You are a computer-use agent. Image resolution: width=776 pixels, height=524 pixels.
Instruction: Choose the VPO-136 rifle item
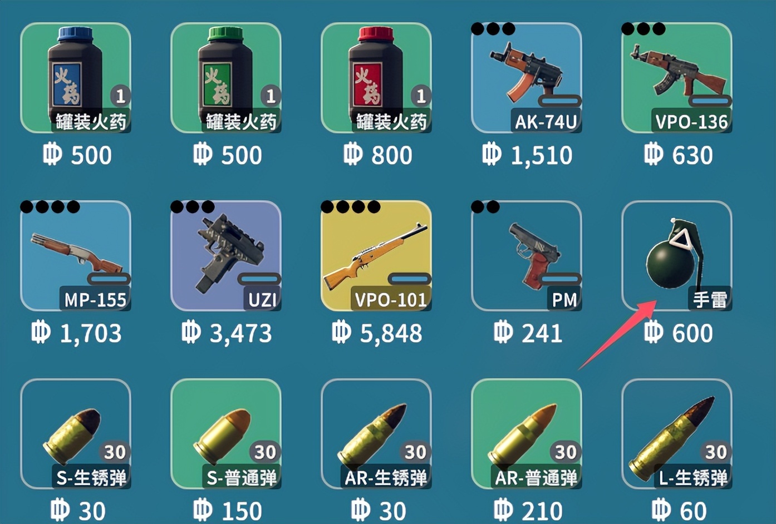click(677, 78)
